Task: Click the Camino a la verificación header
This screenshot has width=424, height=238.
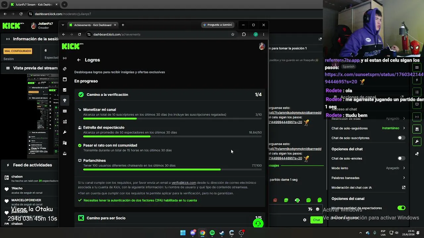Action: click(170, 95)
